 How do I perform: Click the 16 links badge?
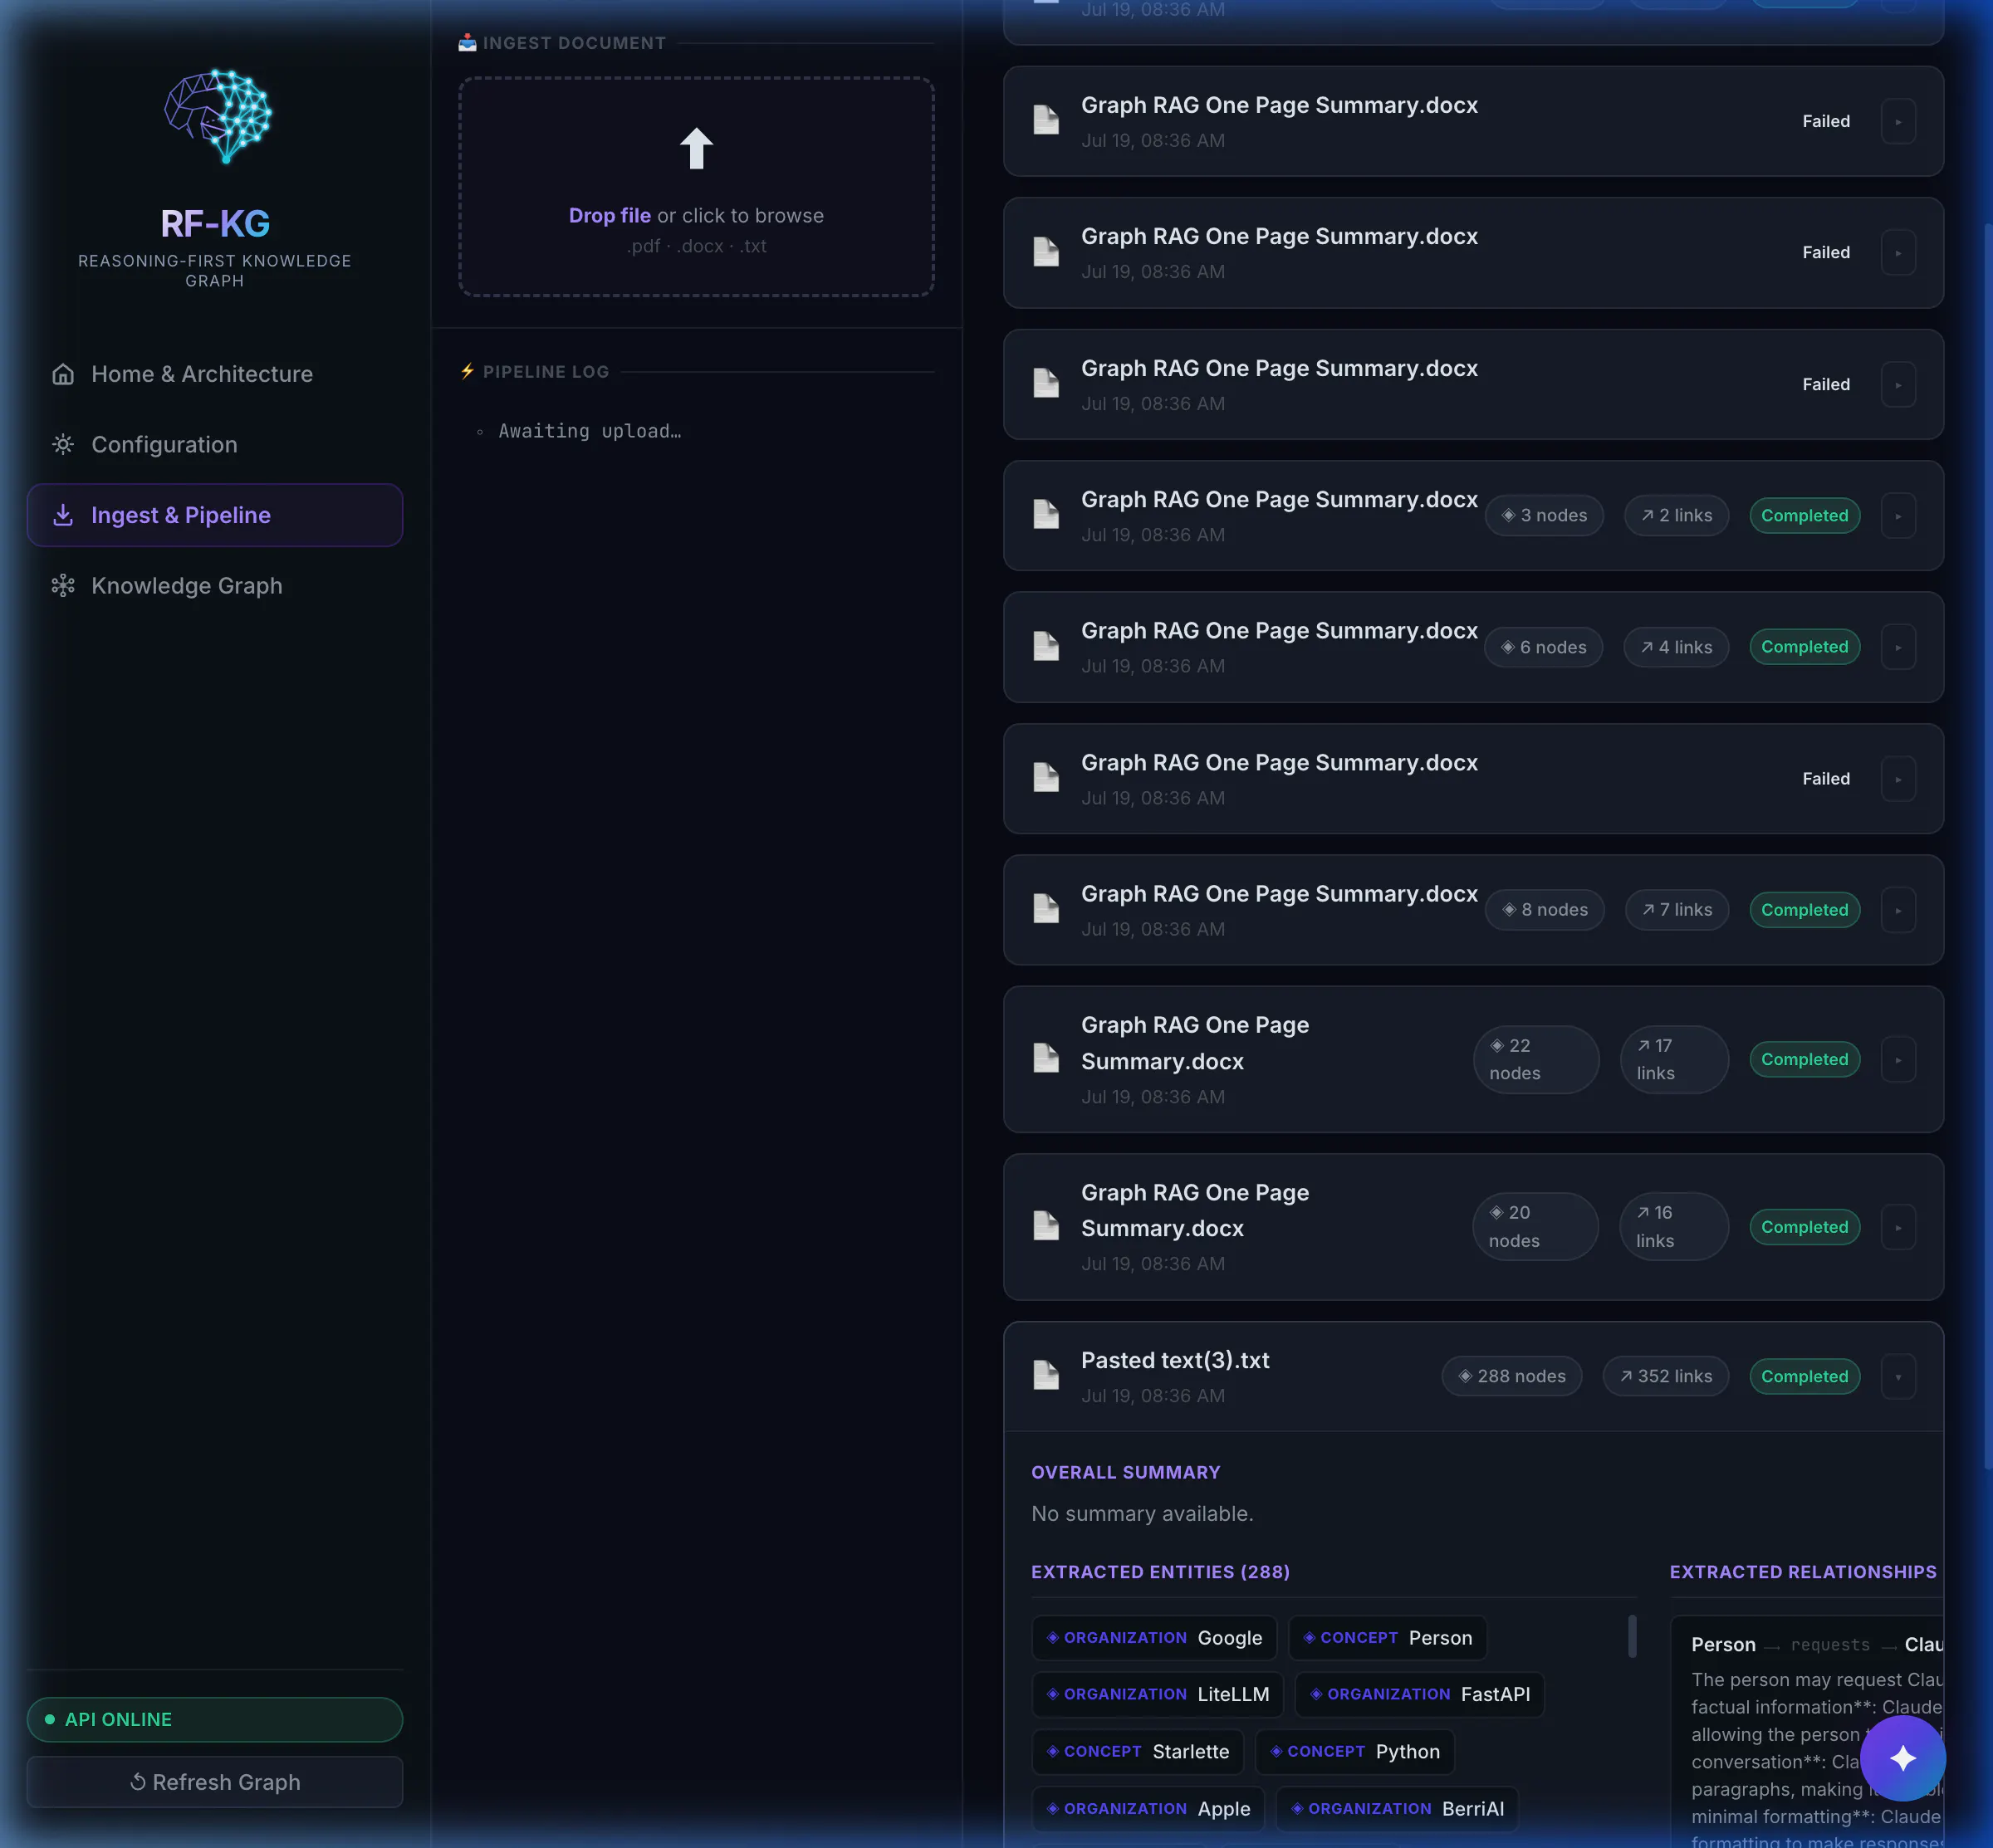(1674, 1226)
